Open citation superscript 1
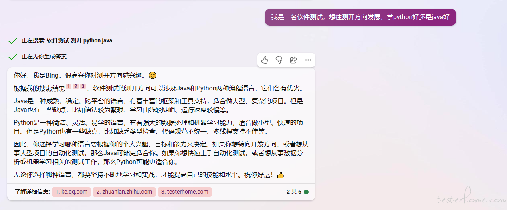This screenshot has width=507, height=210. (69, 86)
